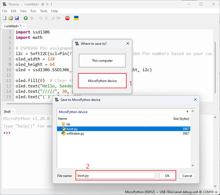220x195 pixels.
Task: Click size value 3967 for wifitraker.py
Action: (186, 134)
